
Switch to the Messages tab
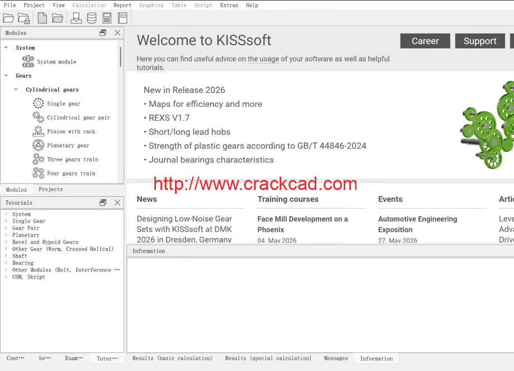click(336, 358)
